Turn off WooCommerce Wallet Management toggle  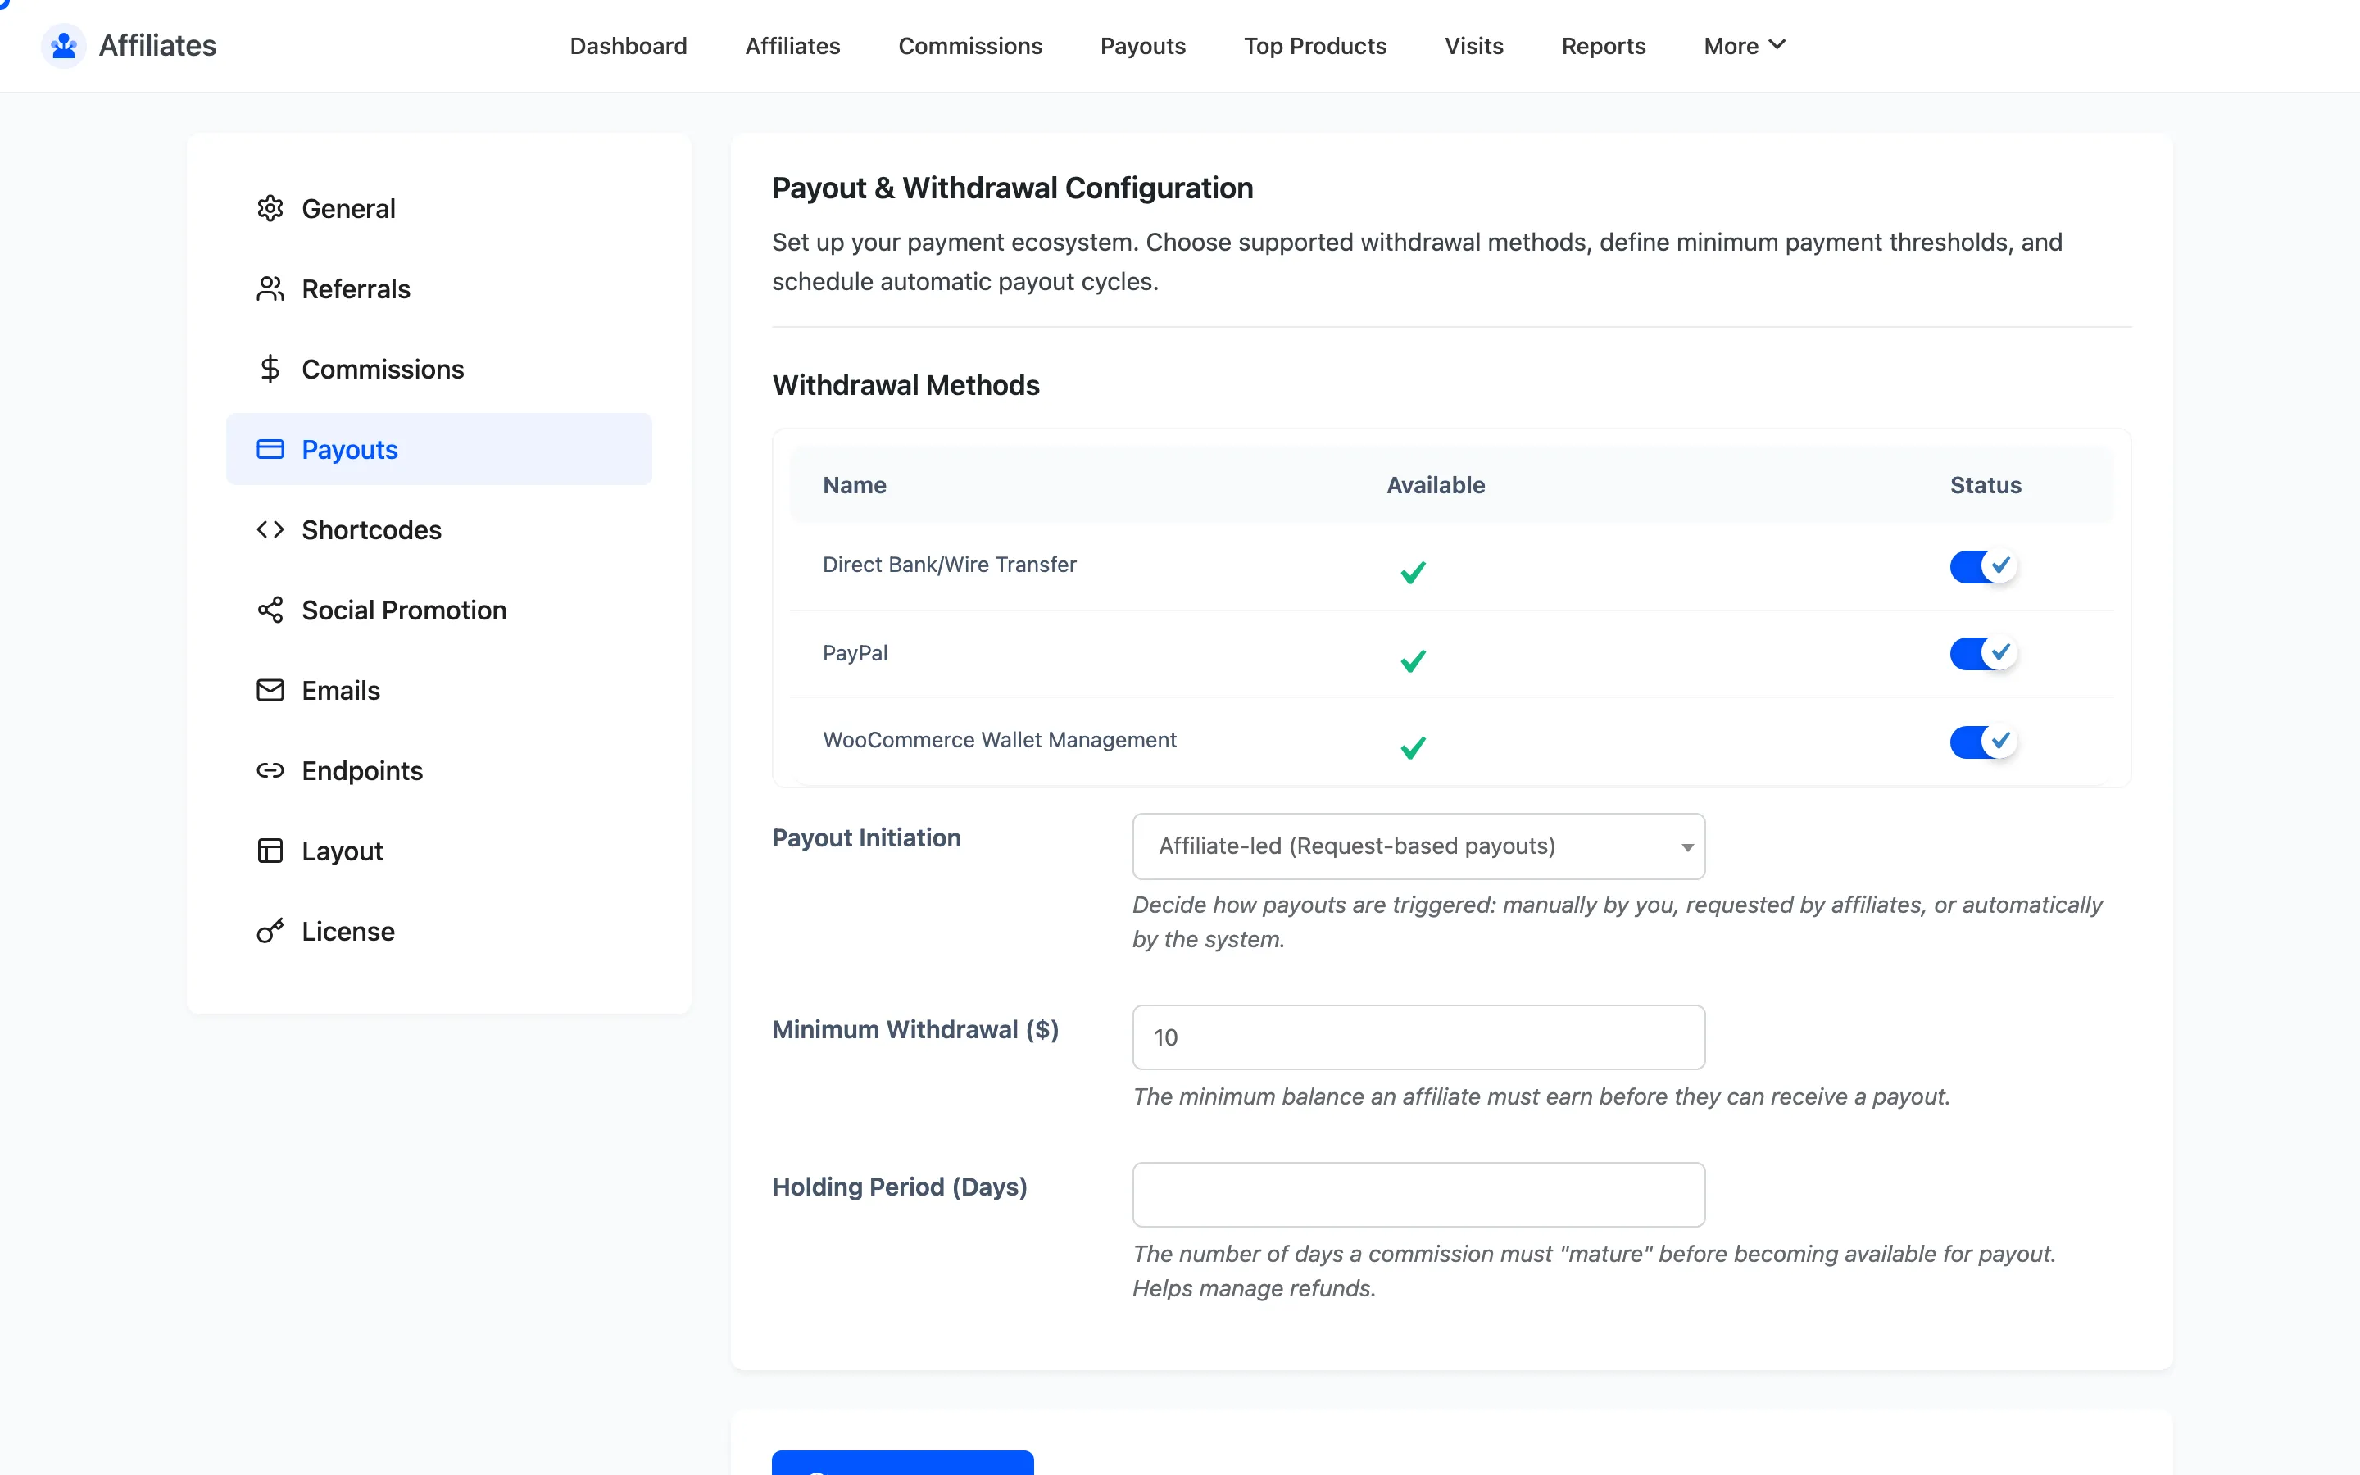pos(1982,742)
